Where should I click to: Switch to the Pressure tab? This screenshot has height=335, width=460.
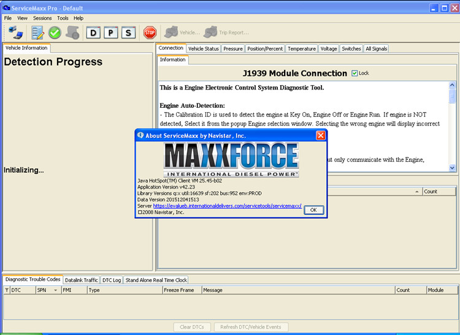(x=233, y=48)
